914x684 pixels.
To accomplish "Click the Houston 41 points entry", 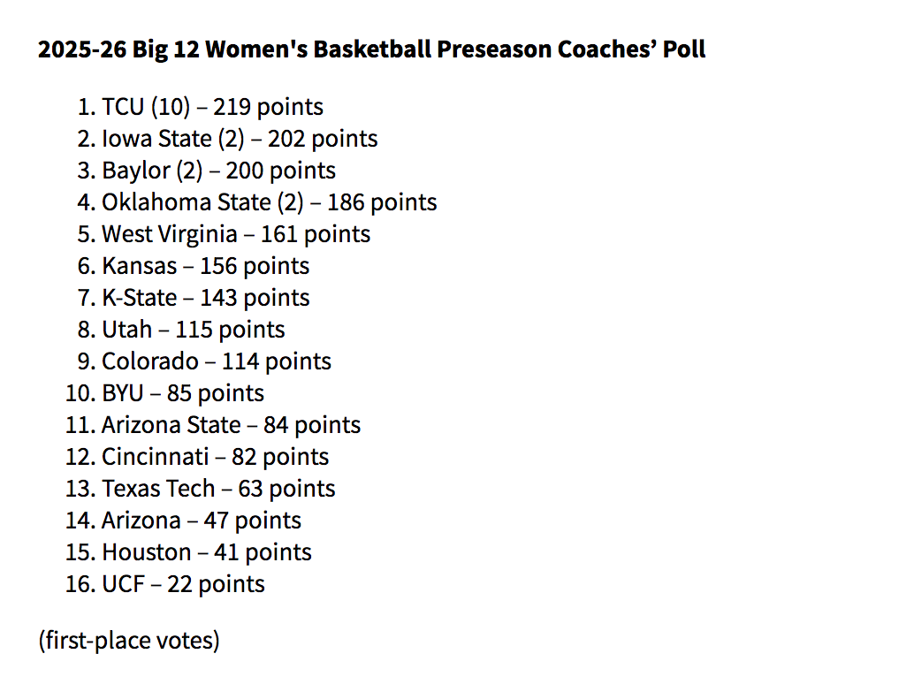I will coord(206,552).
